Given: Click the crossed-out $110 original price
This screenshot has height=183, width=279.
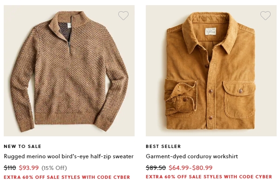Looking at the screenshot, I should 10,168.
